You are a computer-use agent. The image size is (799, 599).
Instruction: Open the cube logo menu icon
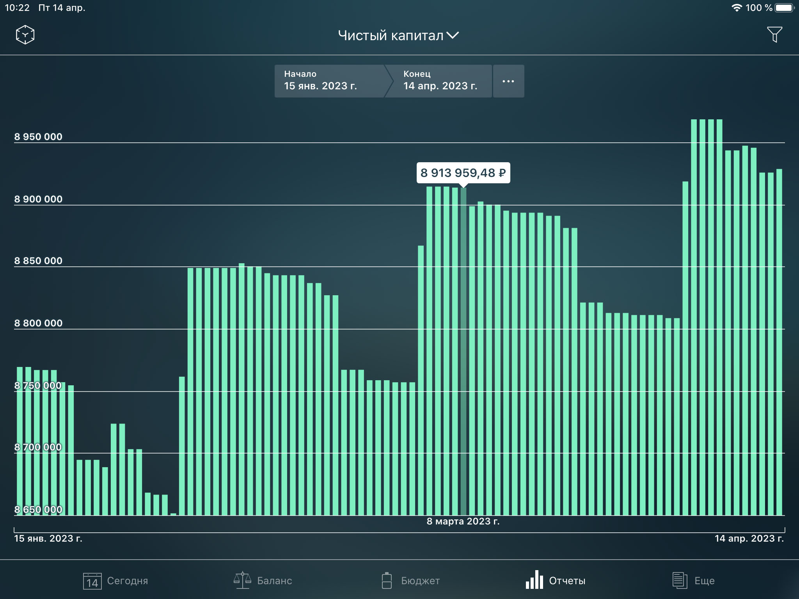click(x=25, y=35)
